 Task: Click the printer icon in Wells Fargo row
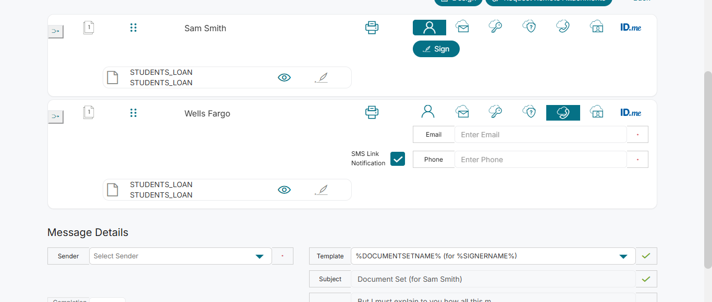click(x=372, y=112)
